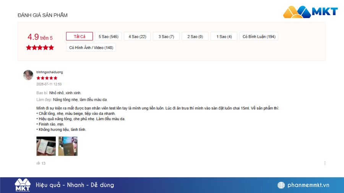
Task: Click the like count '13'
Action: (x=44, y=163)
